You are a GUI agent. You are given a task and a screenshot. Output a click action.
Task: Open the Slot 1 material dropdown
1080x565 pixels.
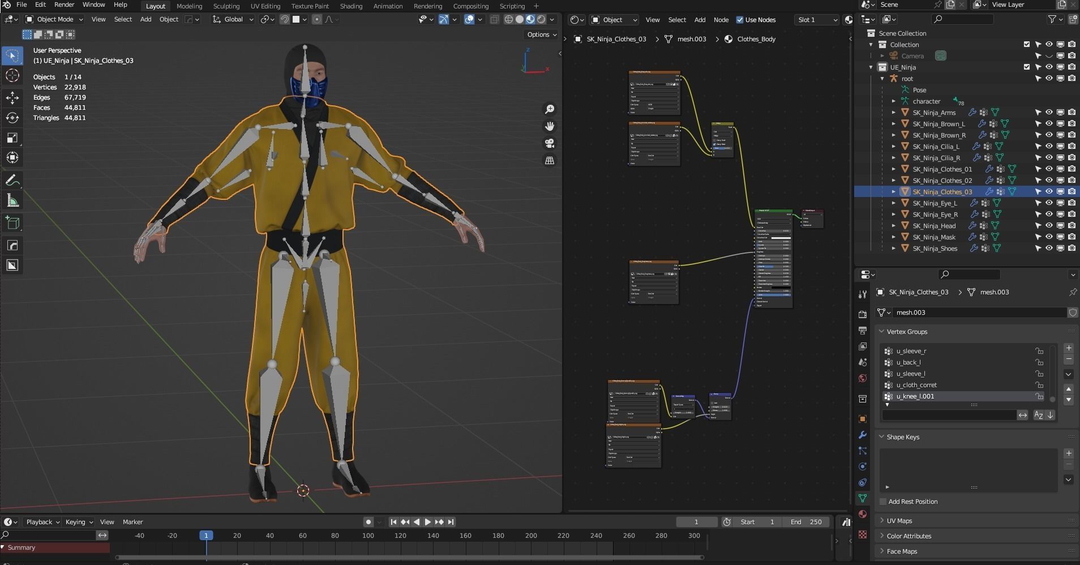click(816, 20)
